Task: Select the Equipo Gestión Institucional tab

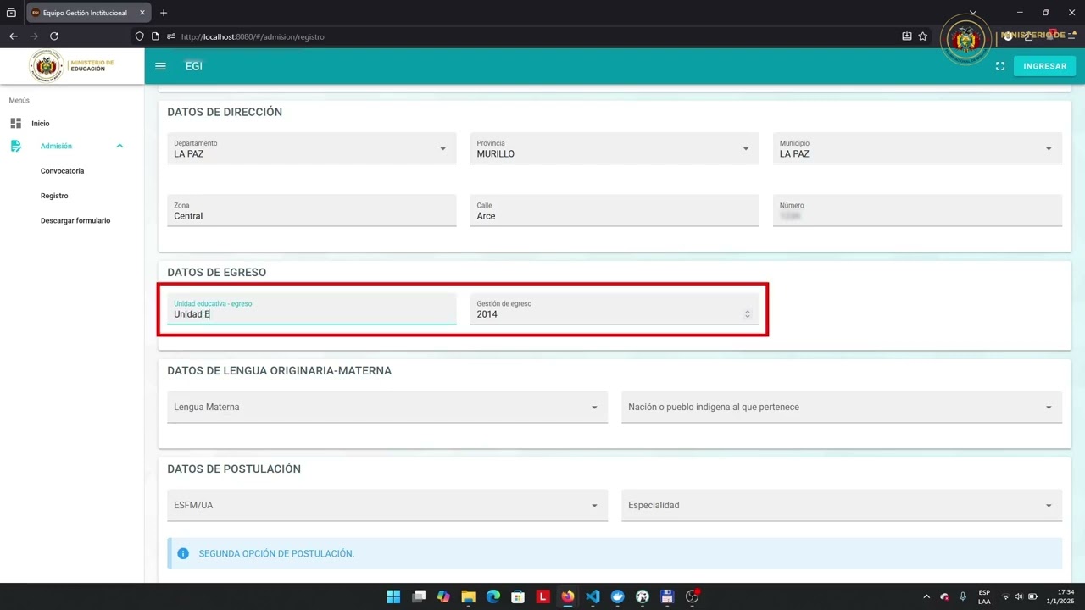Action: click(x=87, y=13)
